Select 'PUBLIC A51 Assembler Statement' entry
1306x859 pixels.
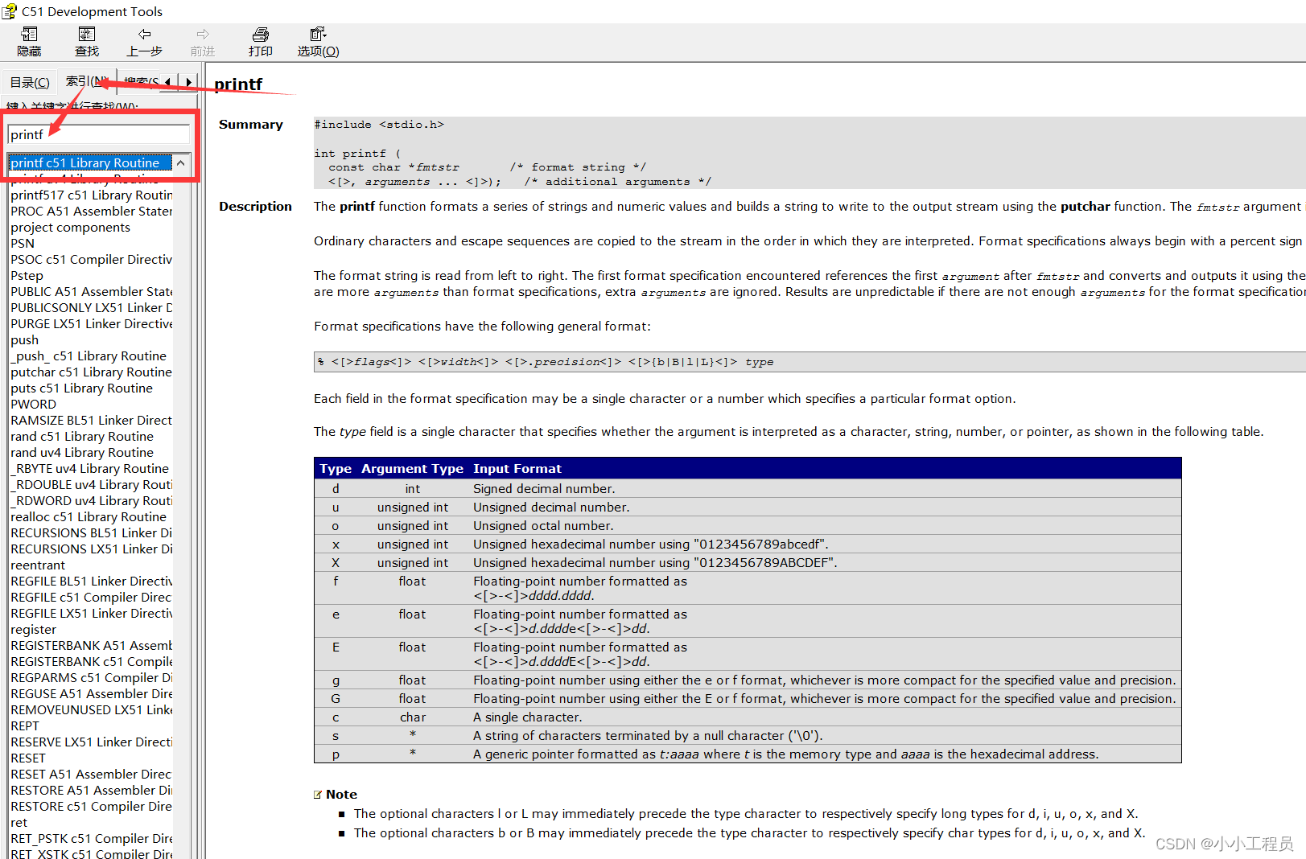click(x=91, y=291)
